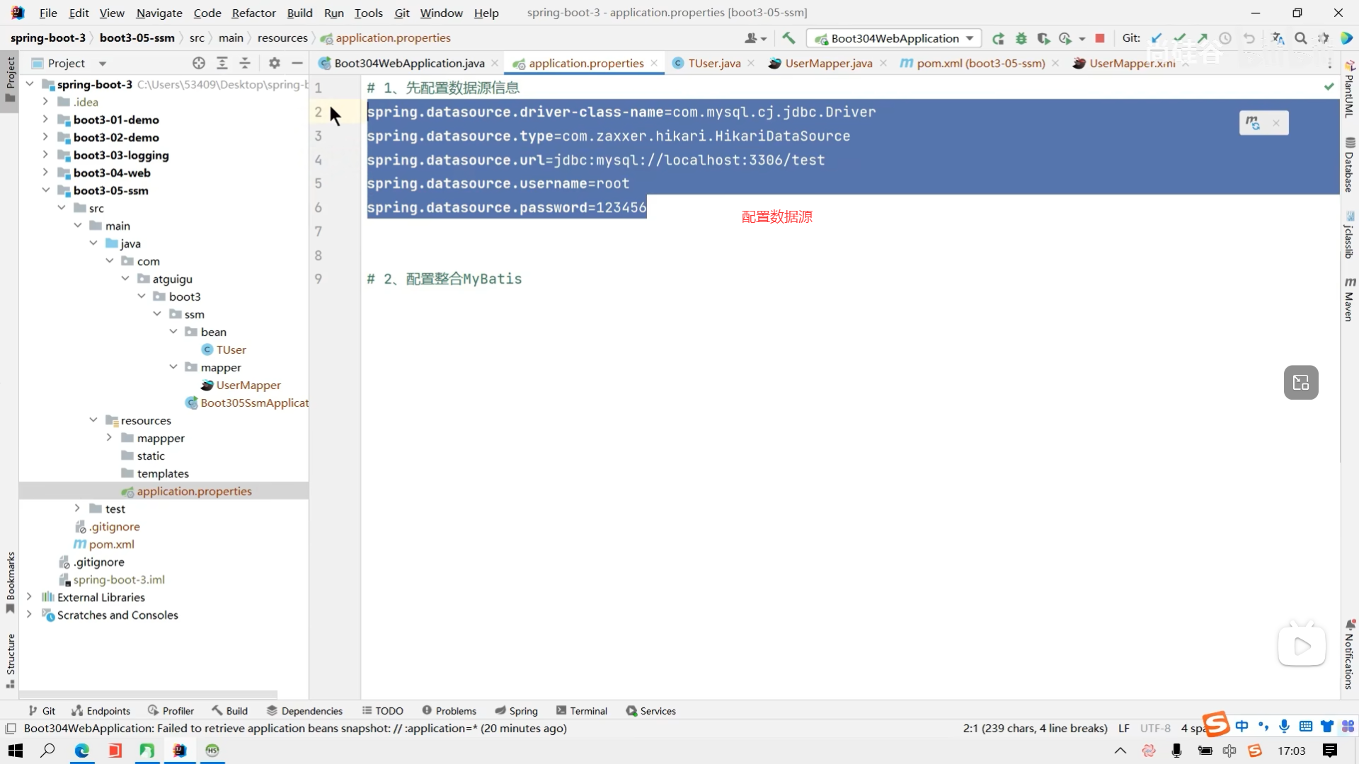Click the Select Opened File target icon

pos(199,63)
